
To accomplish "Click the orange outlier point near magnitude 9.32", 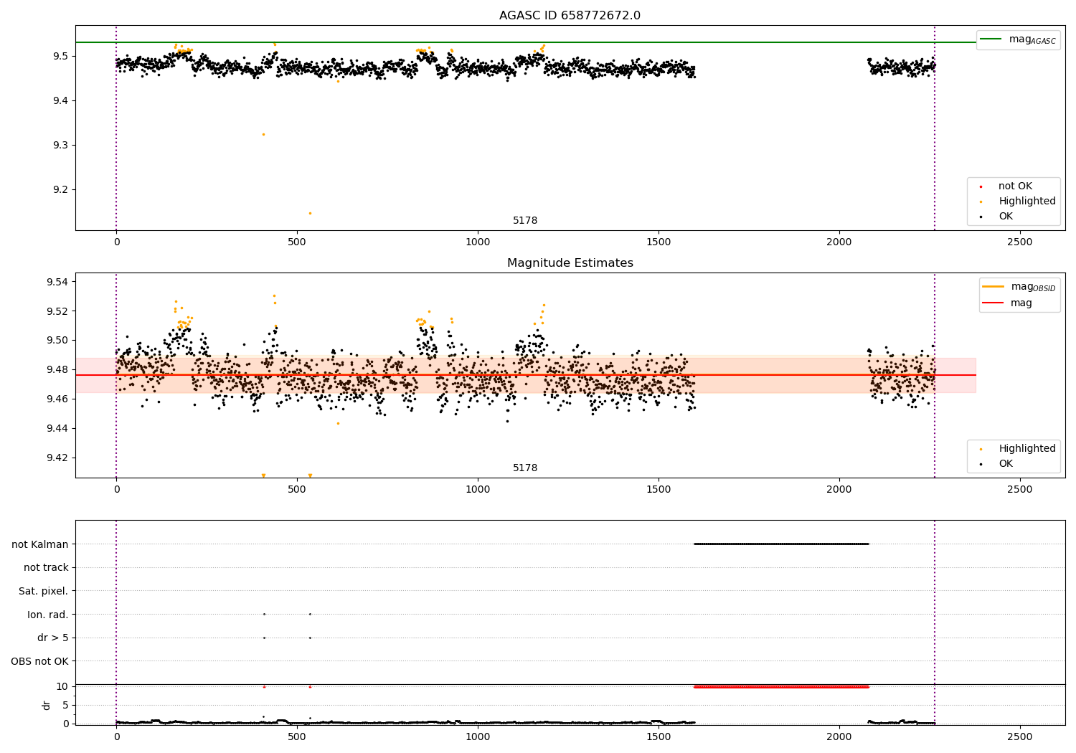I will point(263,134).
